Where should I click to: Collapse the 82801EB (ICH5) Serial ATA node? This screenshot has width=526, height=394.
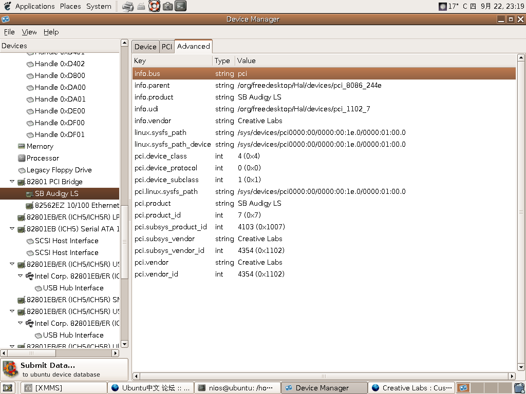click(x=12, y=229)
